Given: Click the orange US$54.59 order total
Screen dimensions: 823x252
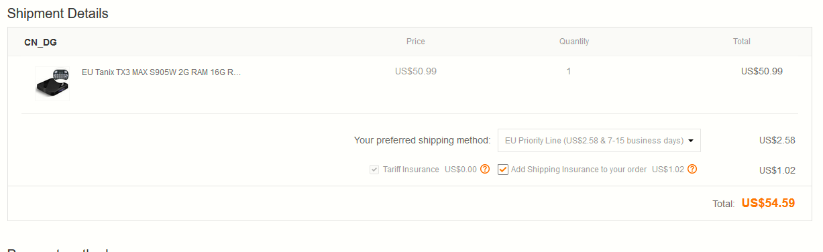Looking at the screenshot, I should (x=768, y=203).
